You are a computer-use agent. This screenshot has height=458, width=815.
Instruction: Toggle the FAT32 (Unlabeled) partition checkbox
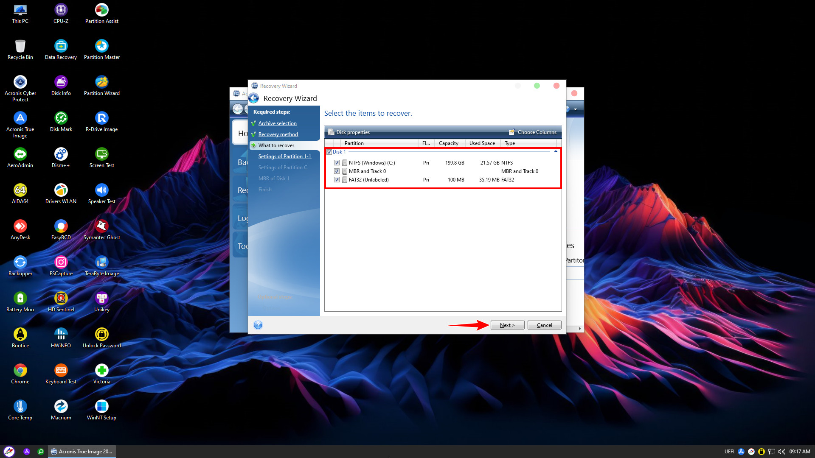point(337,180)
